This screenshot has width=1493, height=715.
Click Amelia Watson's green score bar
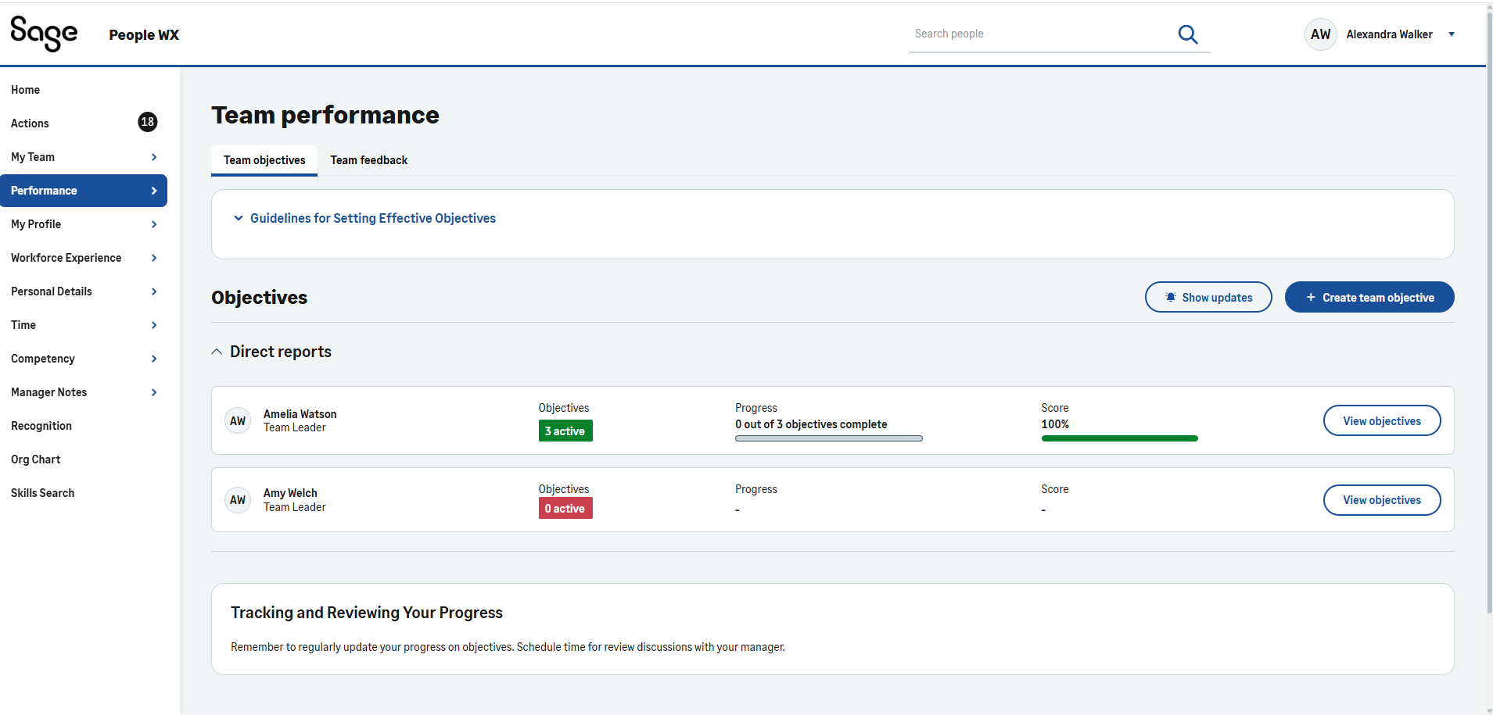pyautogui.click(x=1119, y=438)
